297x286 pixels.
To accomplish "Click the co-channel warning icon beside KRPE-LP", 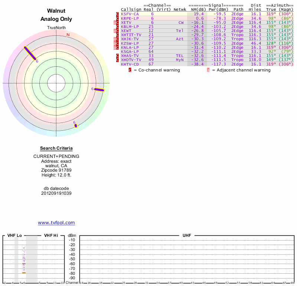I will pyautogui.click(x=118, y=18).
